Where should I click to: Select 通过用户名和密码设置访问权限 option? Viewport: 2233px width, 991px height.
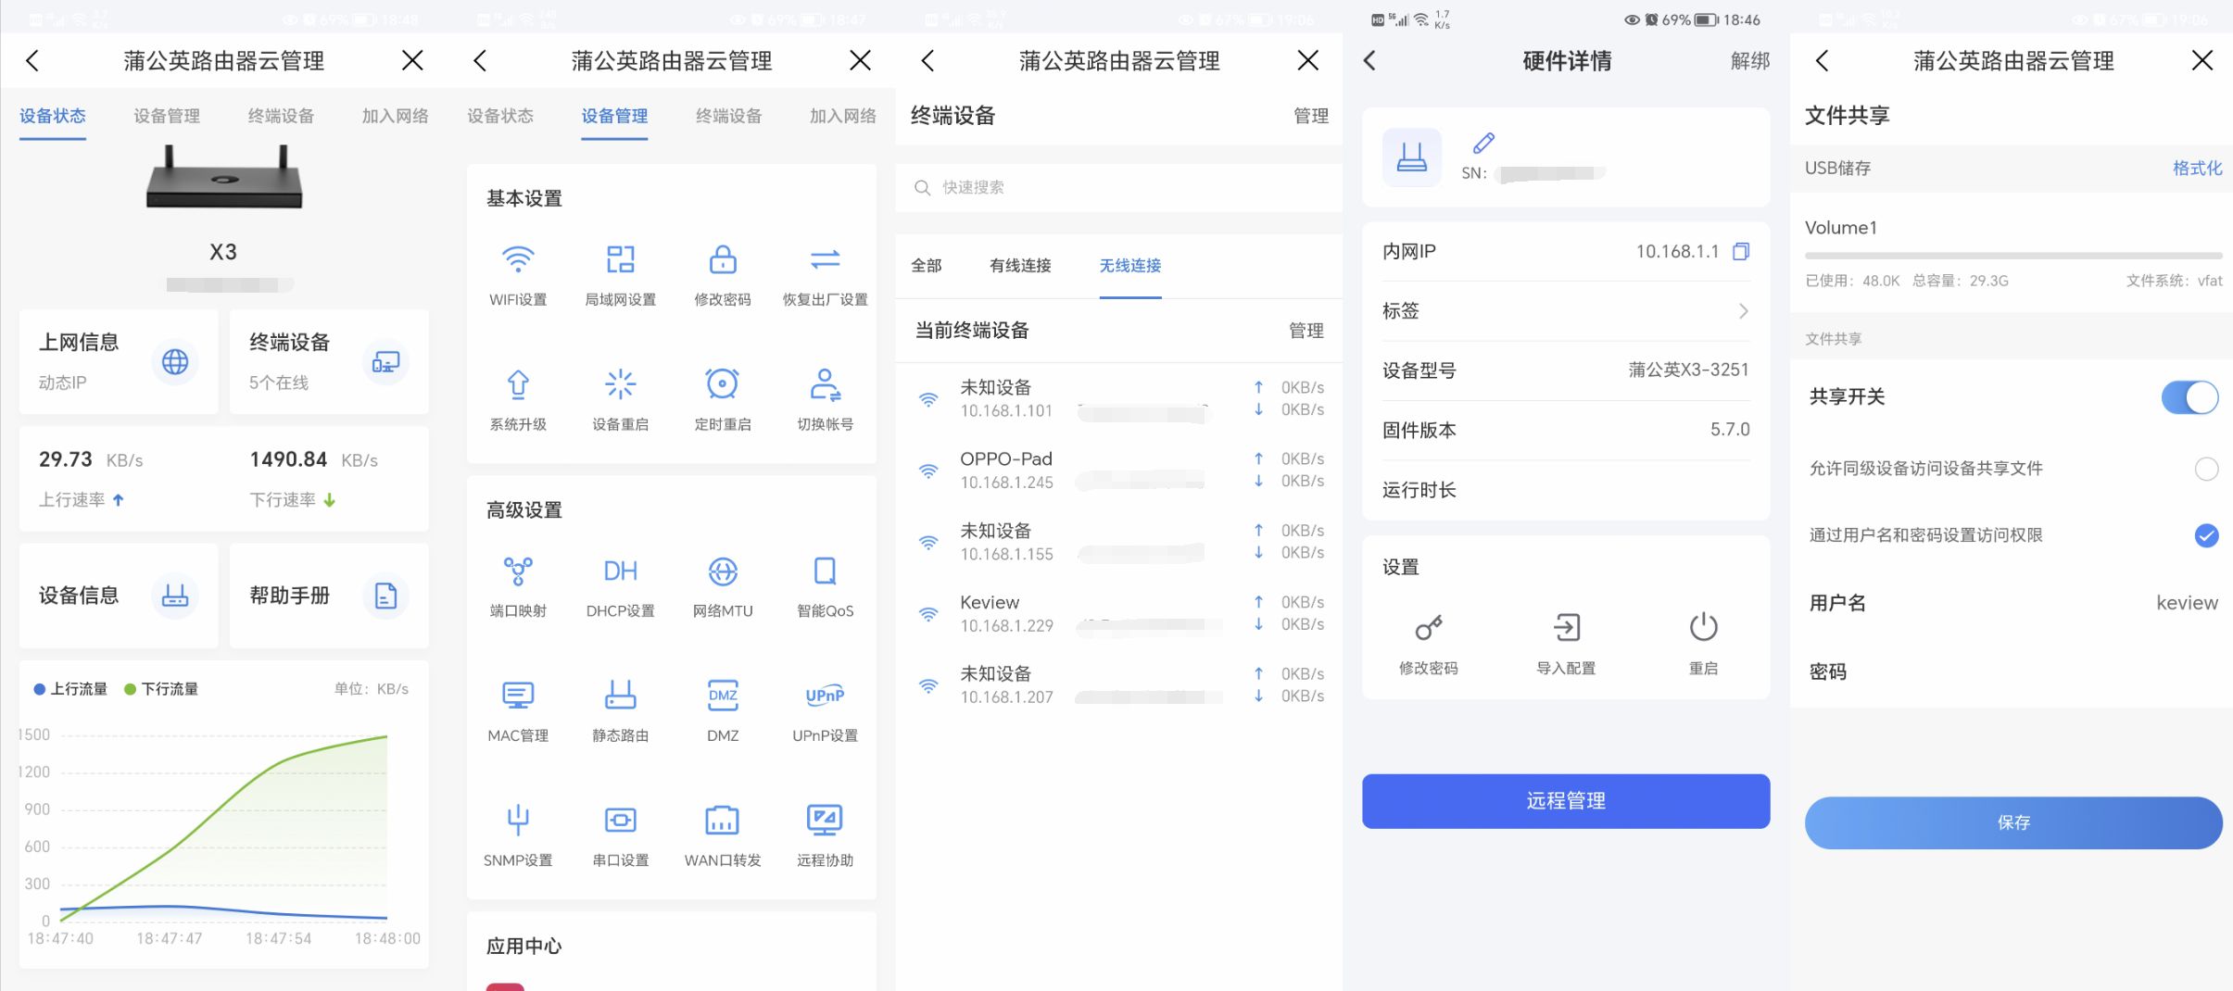(2206, 535)
